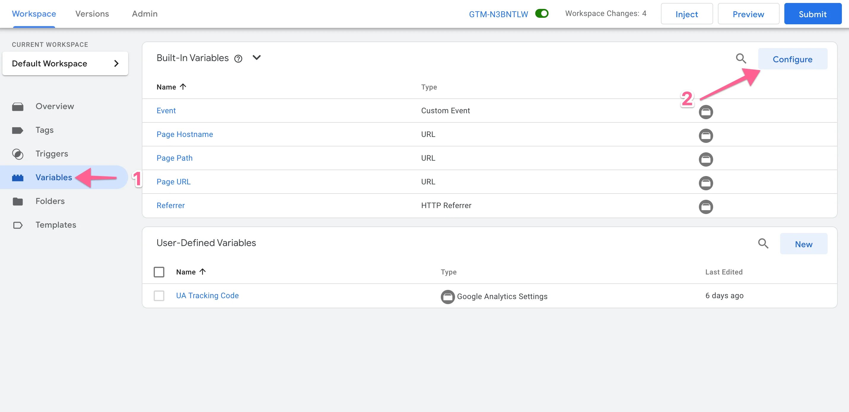The image size is (849, 412).
Task: Collapse the Built-In Variables chevron
Action: 256,58
